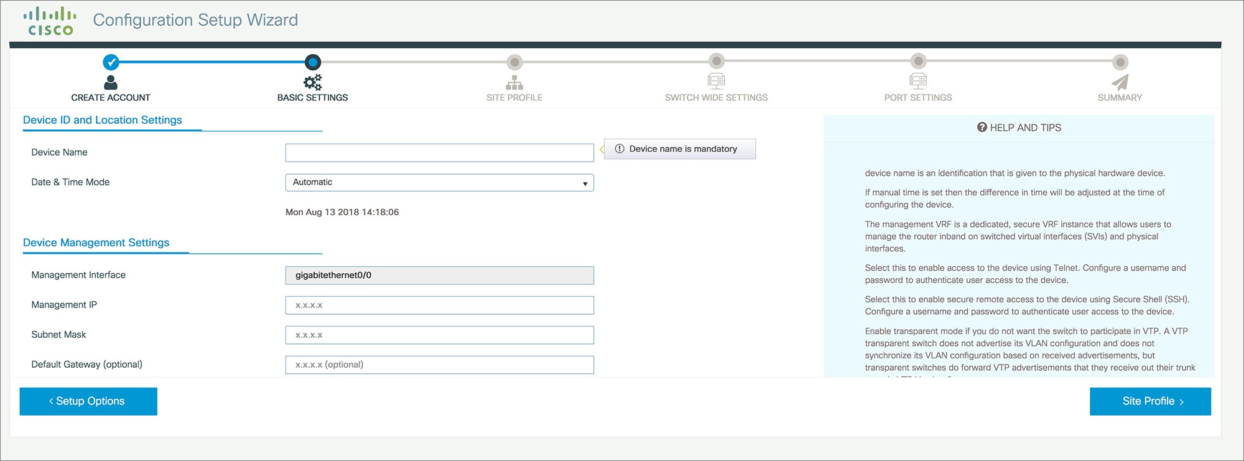
Task: Click the help paragraph starting 'device name is an identification'
Action: [1015, 174]
